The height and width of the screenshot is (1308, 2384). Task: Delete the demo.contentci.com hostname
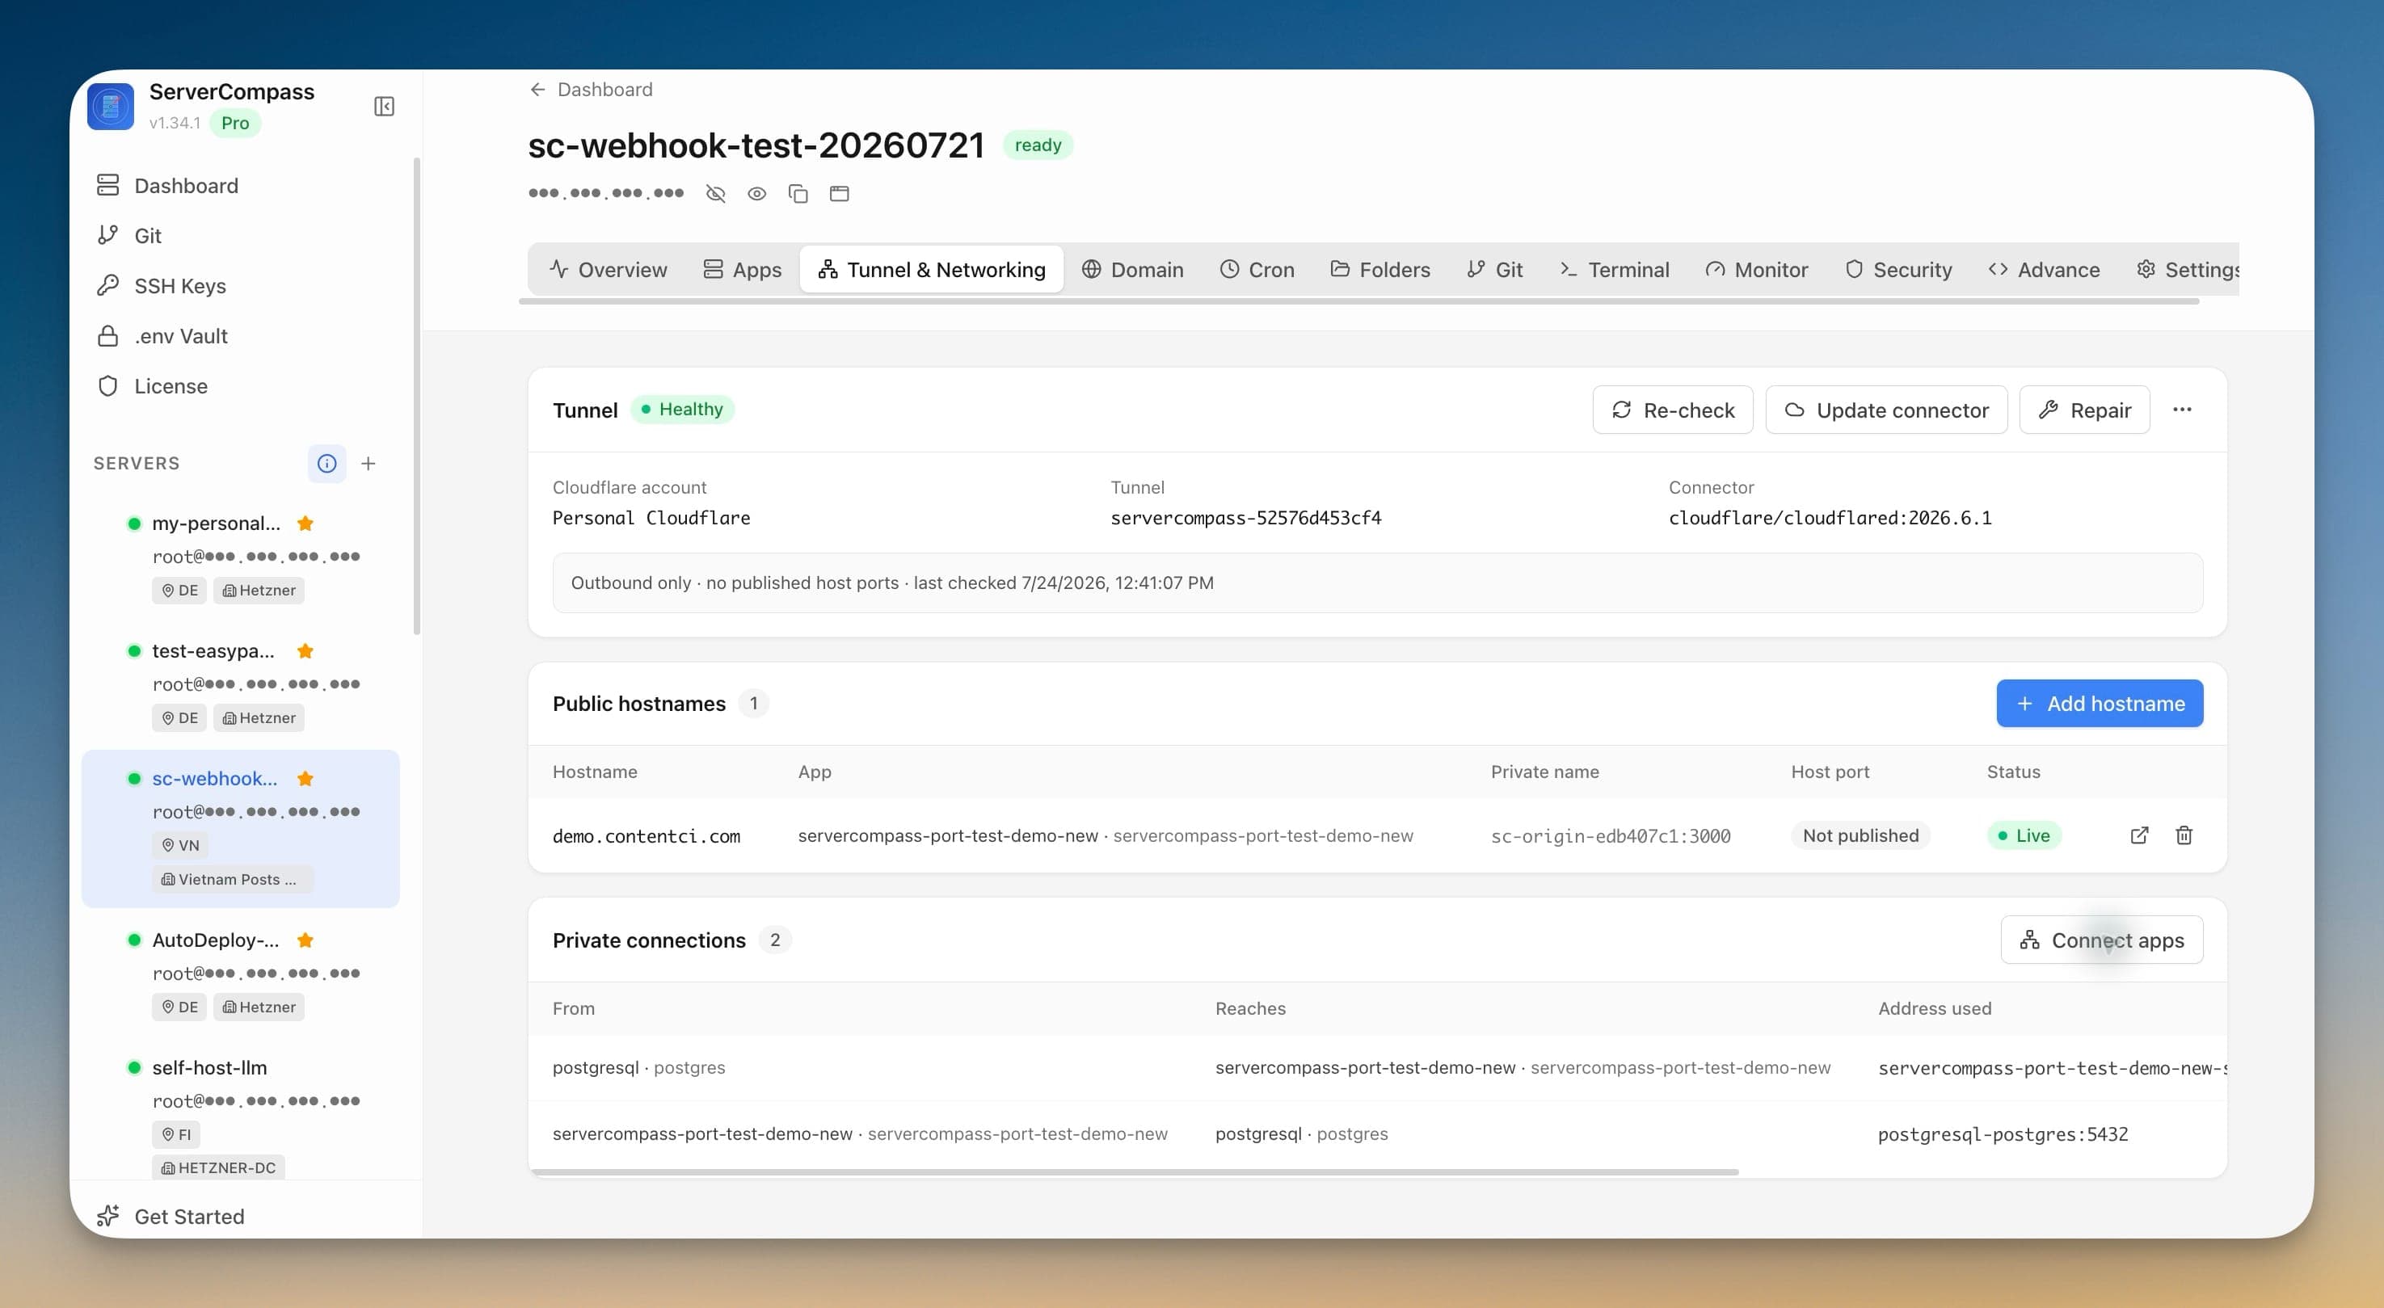(2184, 835)
